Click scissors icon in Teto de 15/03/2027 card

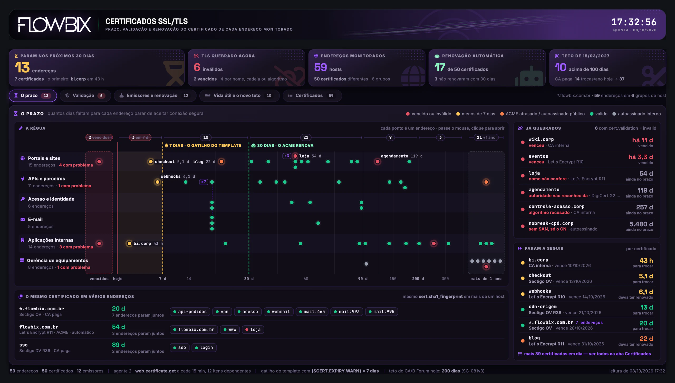pos(557,56)
